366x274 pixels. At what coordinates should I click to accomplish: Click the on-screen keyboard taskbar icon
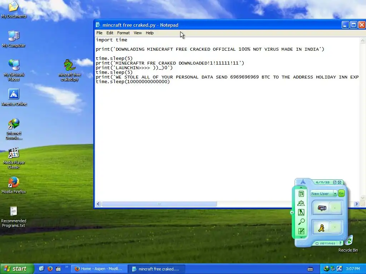click(310, 269)
